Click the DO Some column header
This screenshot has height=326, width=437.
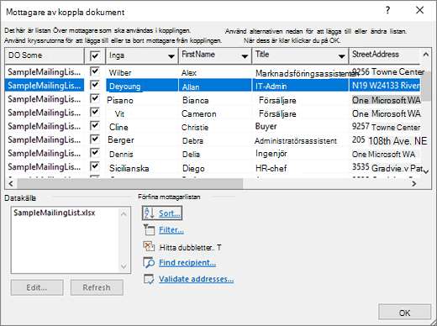click(x=45, y=55)
